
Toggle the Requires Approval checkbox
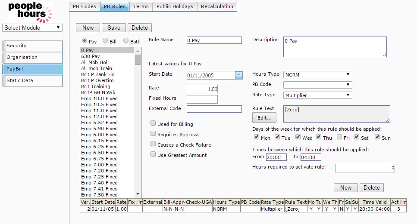(x=153, y=134)
